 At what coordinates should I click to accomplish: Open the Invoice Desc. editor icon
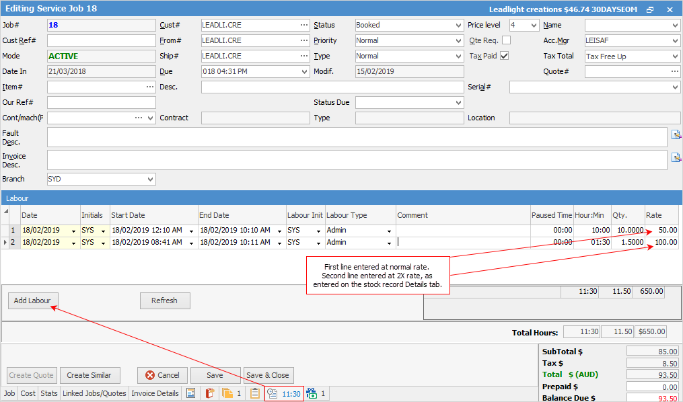tap(676, 158)
